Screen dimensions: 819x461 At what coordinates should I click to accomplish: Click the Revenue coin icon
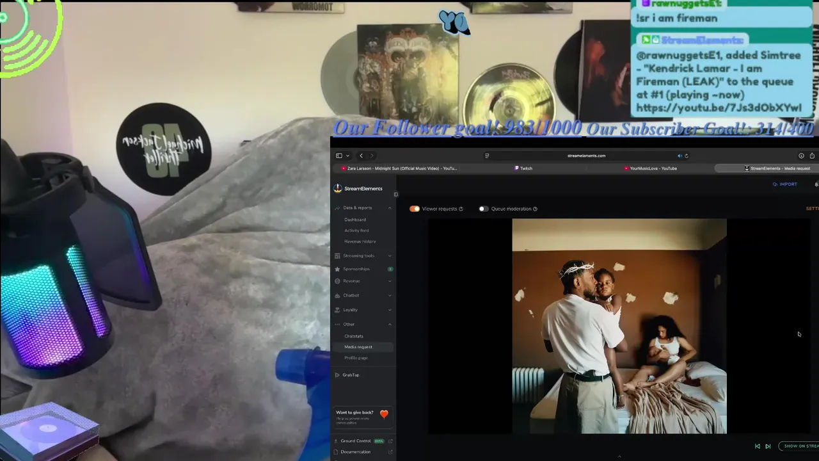tap(337, 281)
